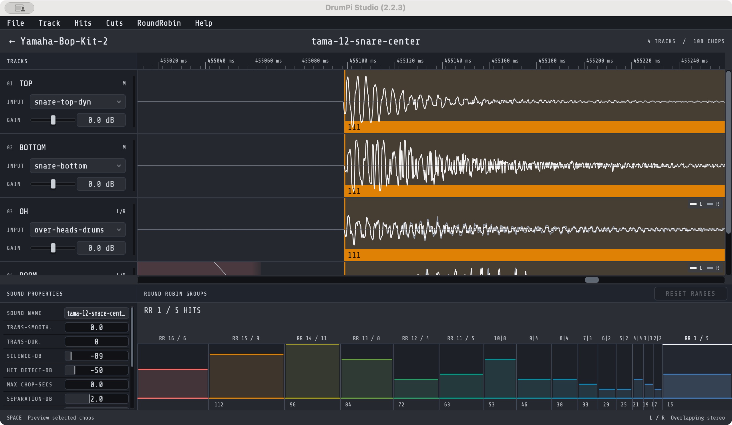This screenshot has height=425, width=732.
Task: Open the Hits menu
Action: [83, 23]
